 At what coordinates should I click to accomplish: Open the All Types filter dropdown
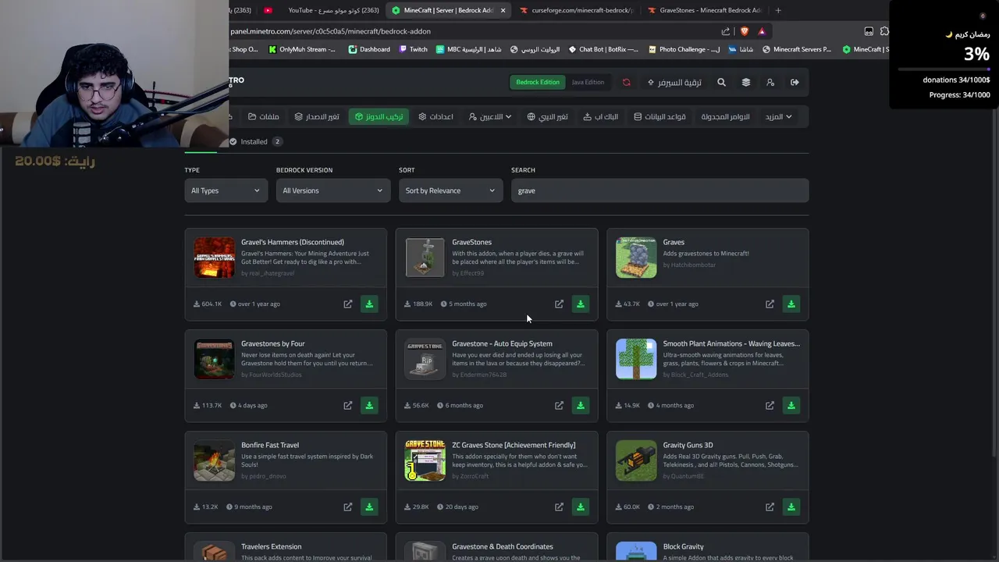(x=226, y=190)
